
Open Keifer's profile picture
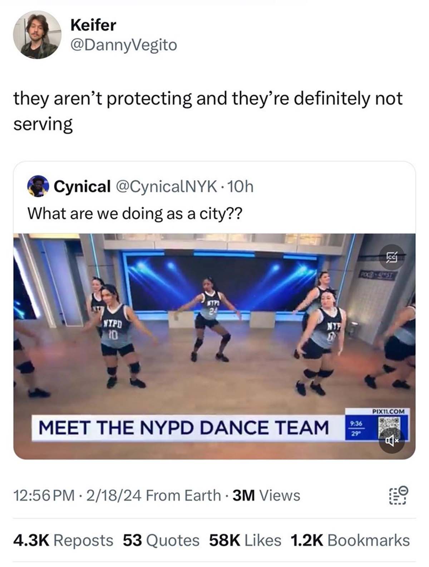click(37, 34)
